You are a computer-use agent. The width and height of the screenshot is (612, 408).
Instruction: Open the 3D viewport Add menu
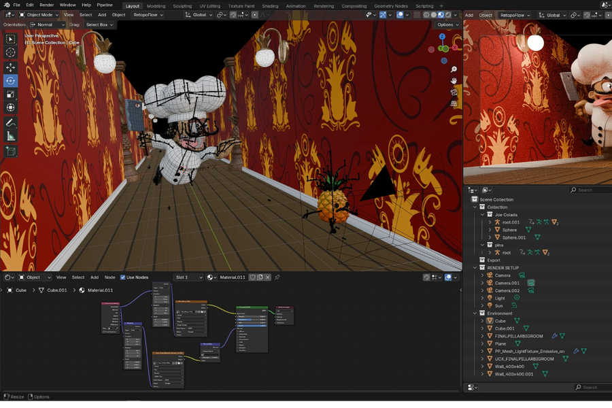point(102,15)
